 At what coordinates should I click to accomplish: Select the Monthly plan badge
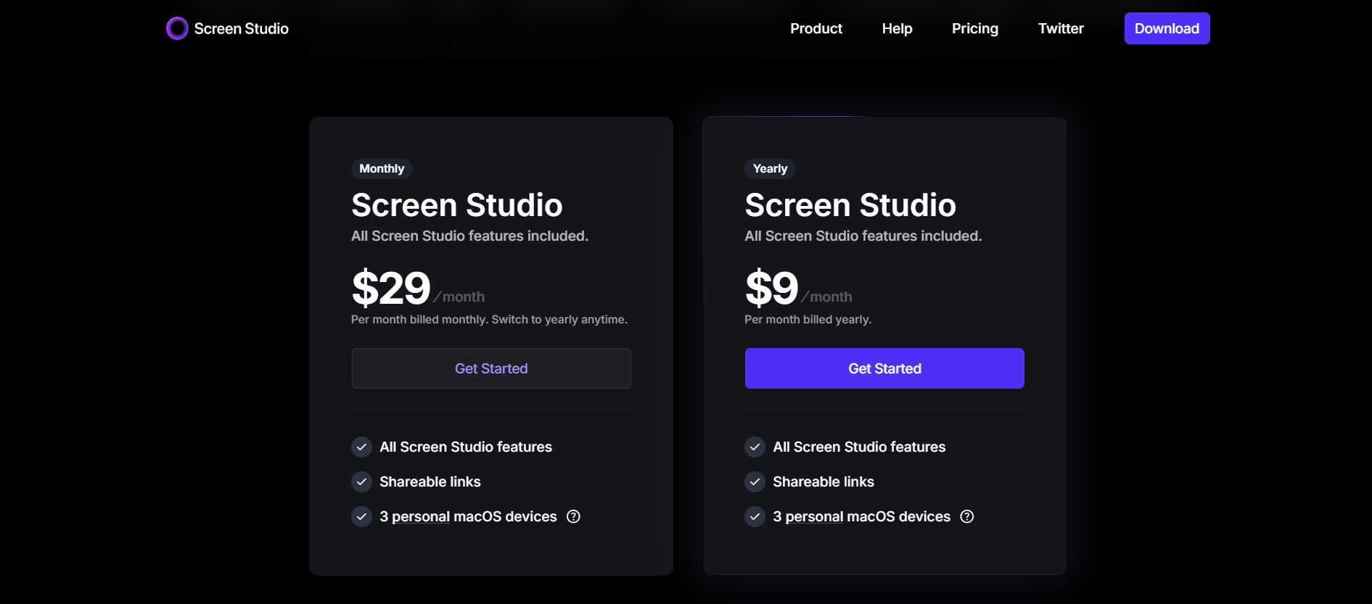(x=382, y=168)
